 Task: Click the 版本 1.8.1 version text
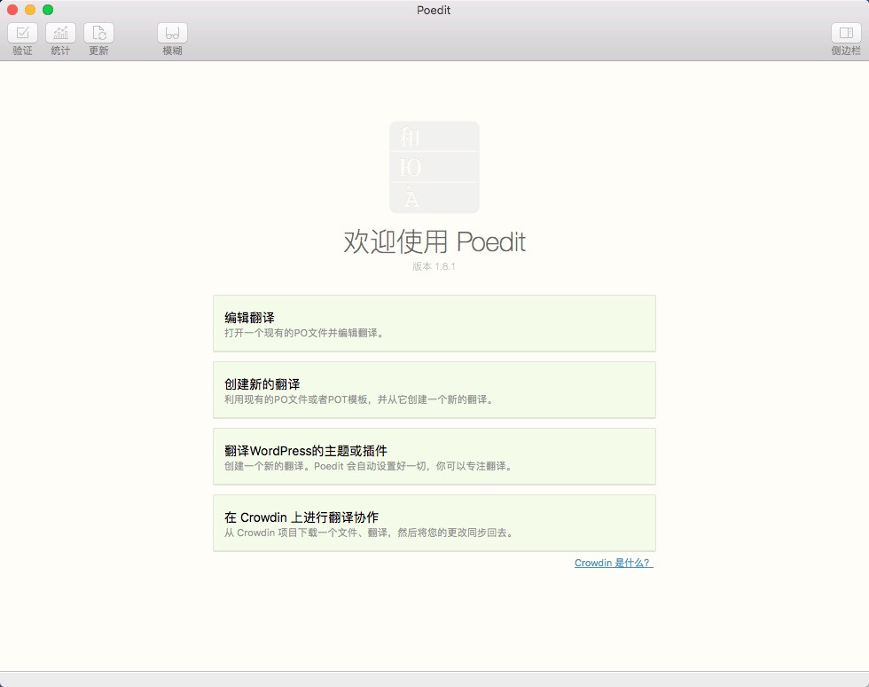434,267
